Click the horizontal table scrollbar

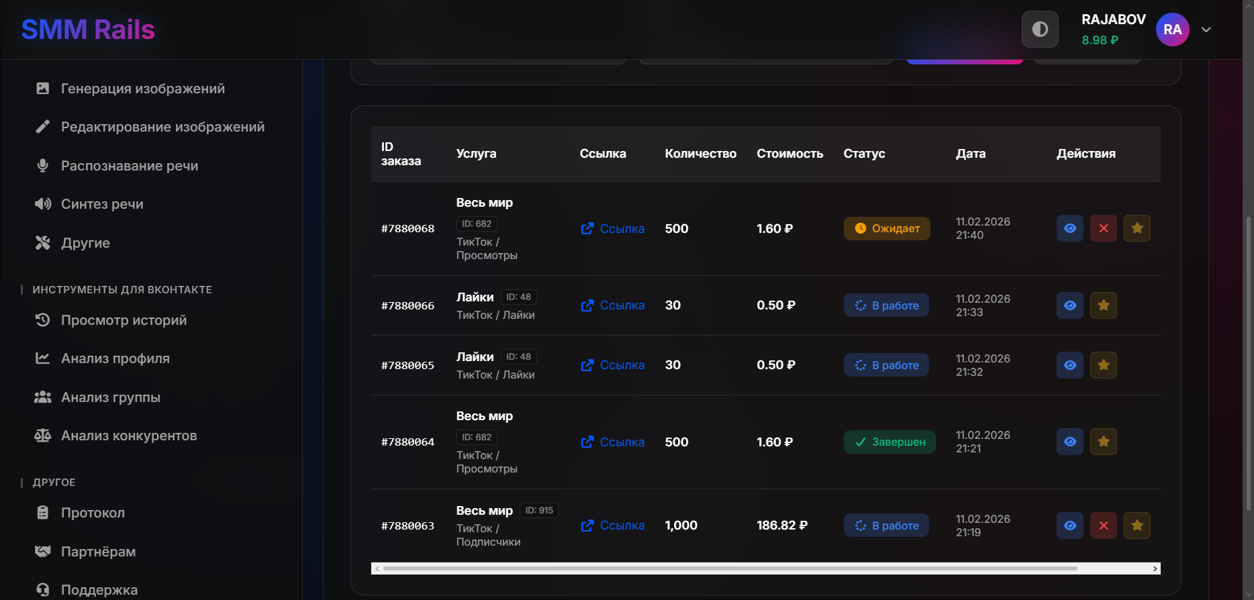pos(730,568)
